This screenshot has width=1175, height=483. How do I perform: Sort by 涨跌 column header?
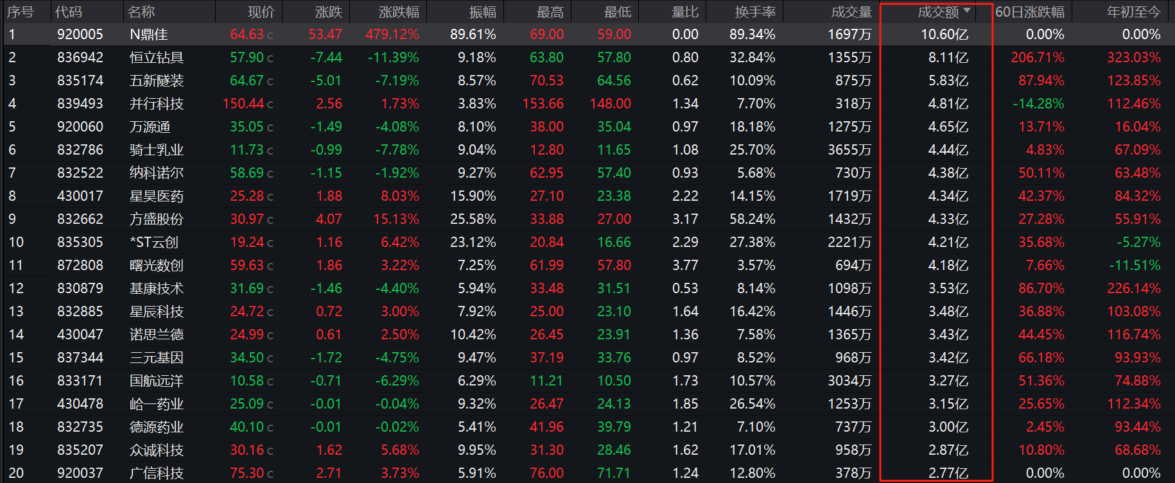329,12
